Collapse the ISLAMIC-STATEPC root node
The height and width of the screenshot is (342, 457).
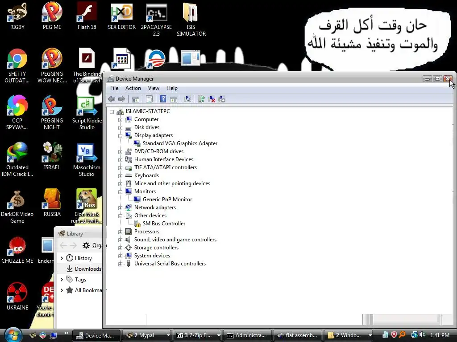click(112, 112)
